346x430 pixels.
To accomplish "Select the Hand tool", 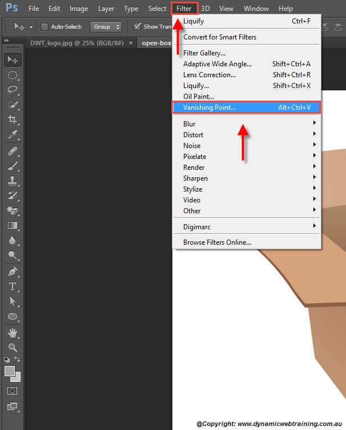I will 13,333.
